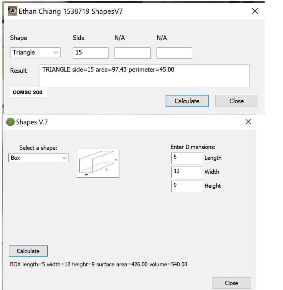This screenshot has width=283, height=290.
Task: Select the TRIANGLE result text area
Action: pyautogui.click(x=144, y=75)
